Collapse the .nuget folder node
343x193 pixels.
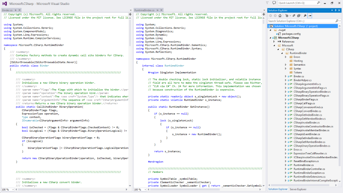click(270, 30)
